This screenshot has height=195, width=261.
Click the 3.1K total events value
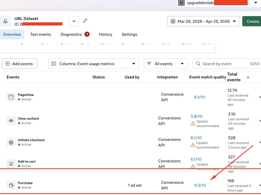[232, 114]
